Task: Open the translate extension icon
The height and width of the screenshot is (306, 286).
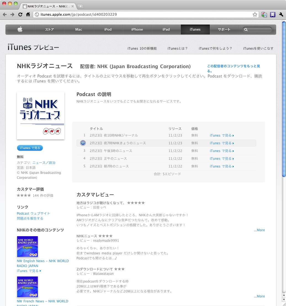Action: click(264, 14)
